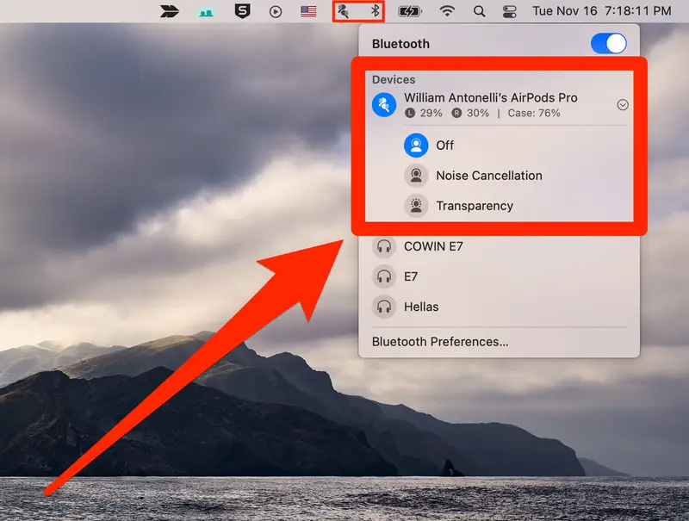Click the AirPods Pro menu bar icon

point(345,11)
